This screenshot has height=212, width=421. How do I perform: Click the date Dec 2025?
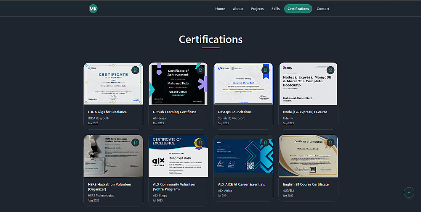tap(158, 123)
